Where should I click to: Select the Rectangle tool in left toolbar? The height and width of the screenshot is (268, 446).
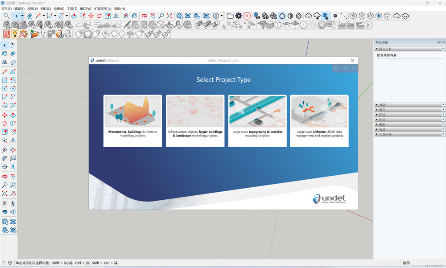point(4,80)
